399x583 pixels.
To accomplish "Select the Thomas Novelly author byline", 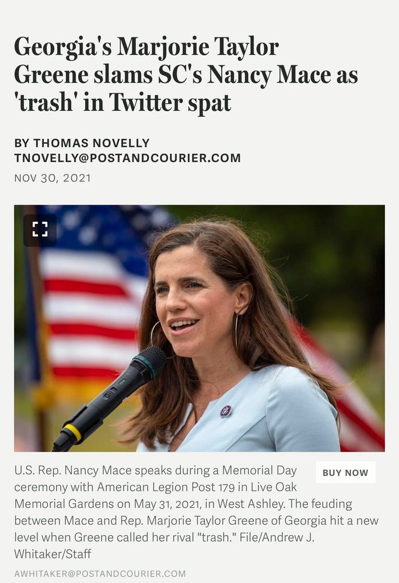I will [82, 143].
